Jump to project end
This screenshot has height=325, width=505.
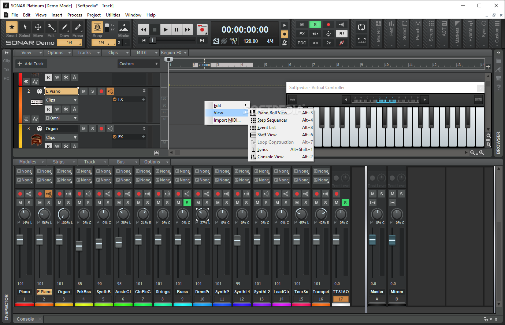[x=202, y=40]
